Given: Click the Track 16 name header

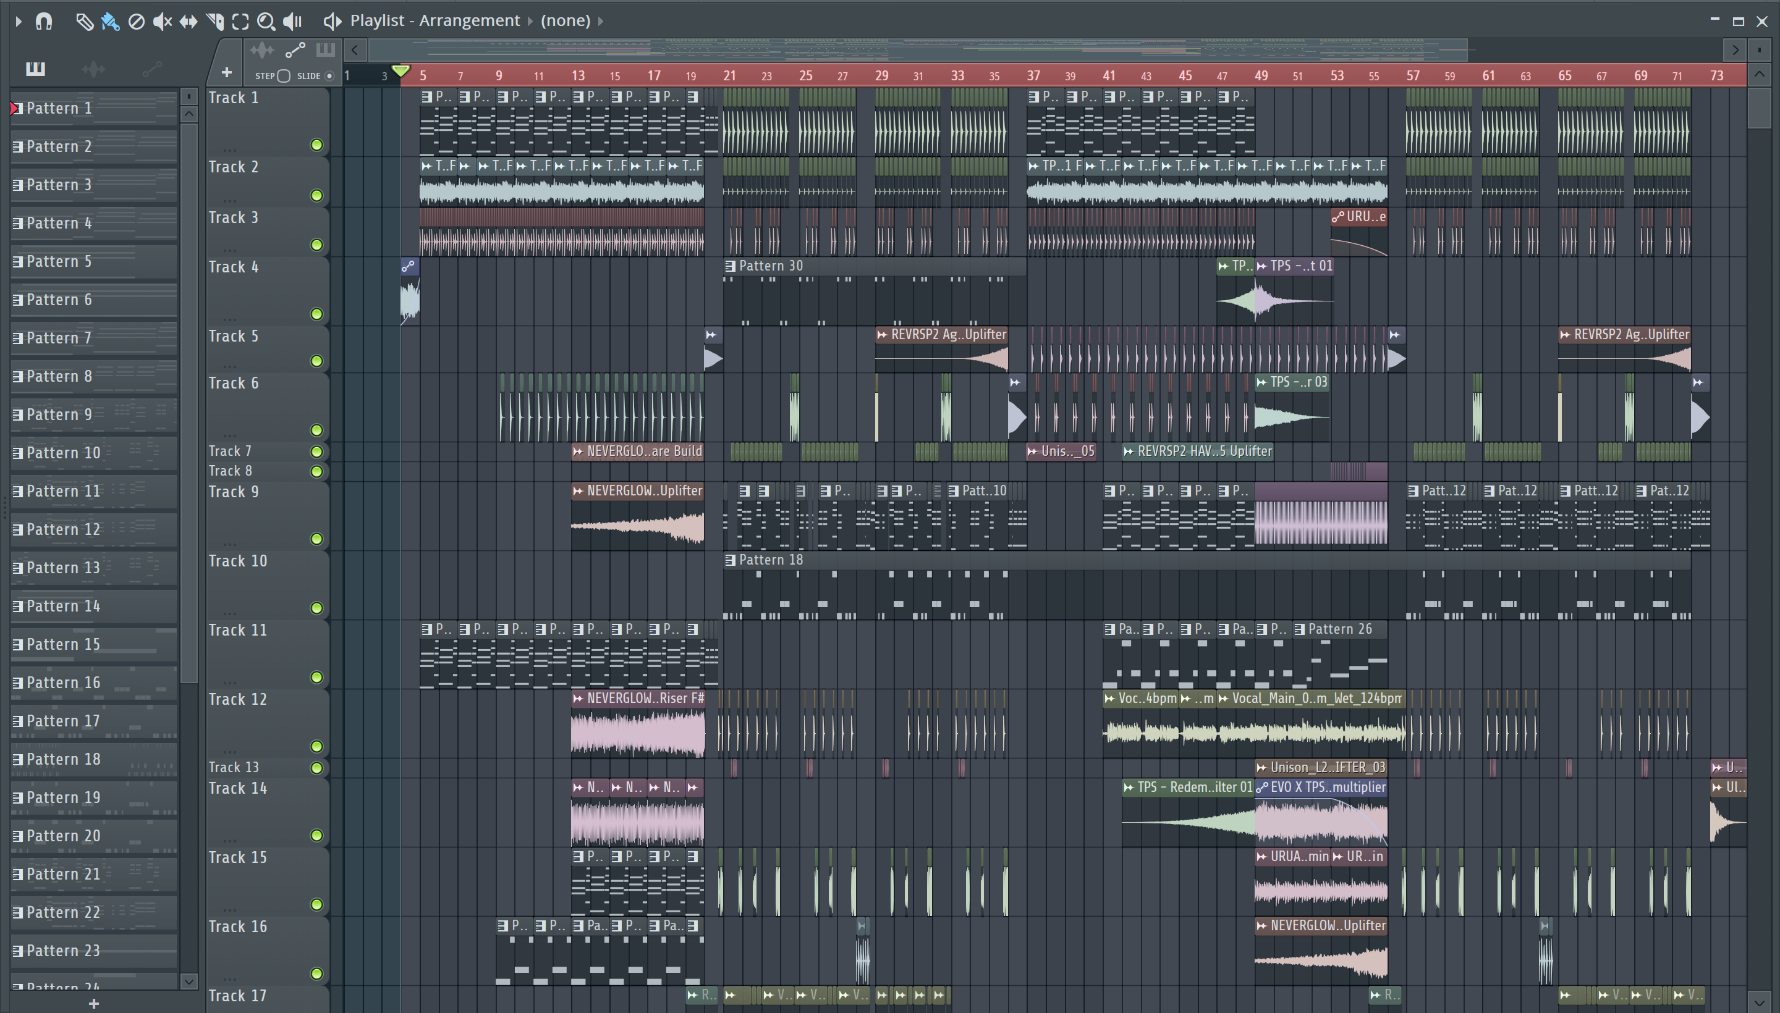Looking at the screenshot, I should 238,927.
